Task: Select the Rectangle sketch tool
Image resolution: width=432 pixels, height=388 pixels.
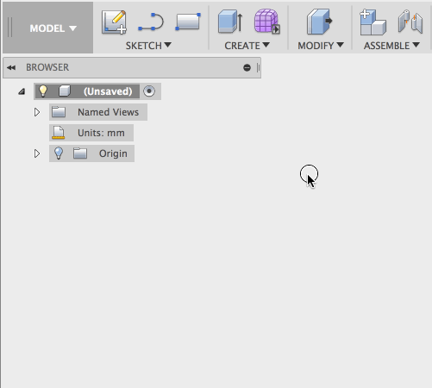Action: [188, 22]
